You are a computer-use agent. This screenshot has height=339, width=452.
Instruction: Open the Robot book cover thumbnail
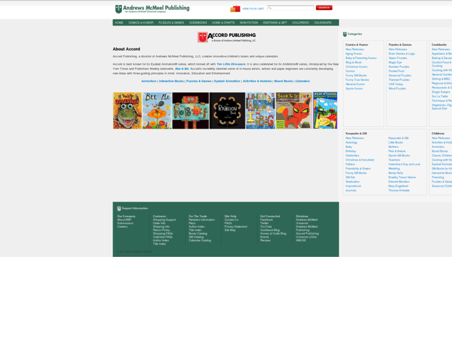tap(190, 111)
